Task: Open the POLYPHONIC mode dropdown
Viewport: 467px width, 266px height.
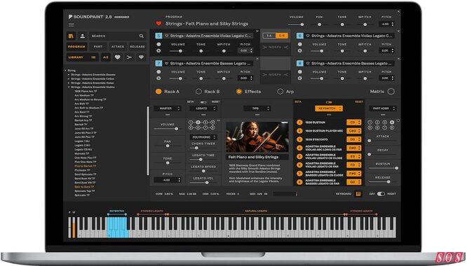Action: click(203, 137)
